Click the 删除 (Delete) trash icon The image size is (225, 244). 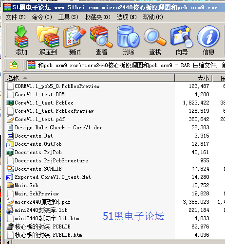coord(128,40)
